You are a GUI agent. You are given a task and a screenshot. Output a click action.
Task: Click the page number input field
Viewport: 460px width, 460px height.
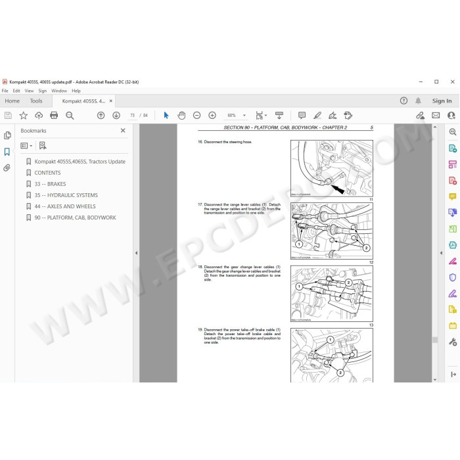[132, 116]
